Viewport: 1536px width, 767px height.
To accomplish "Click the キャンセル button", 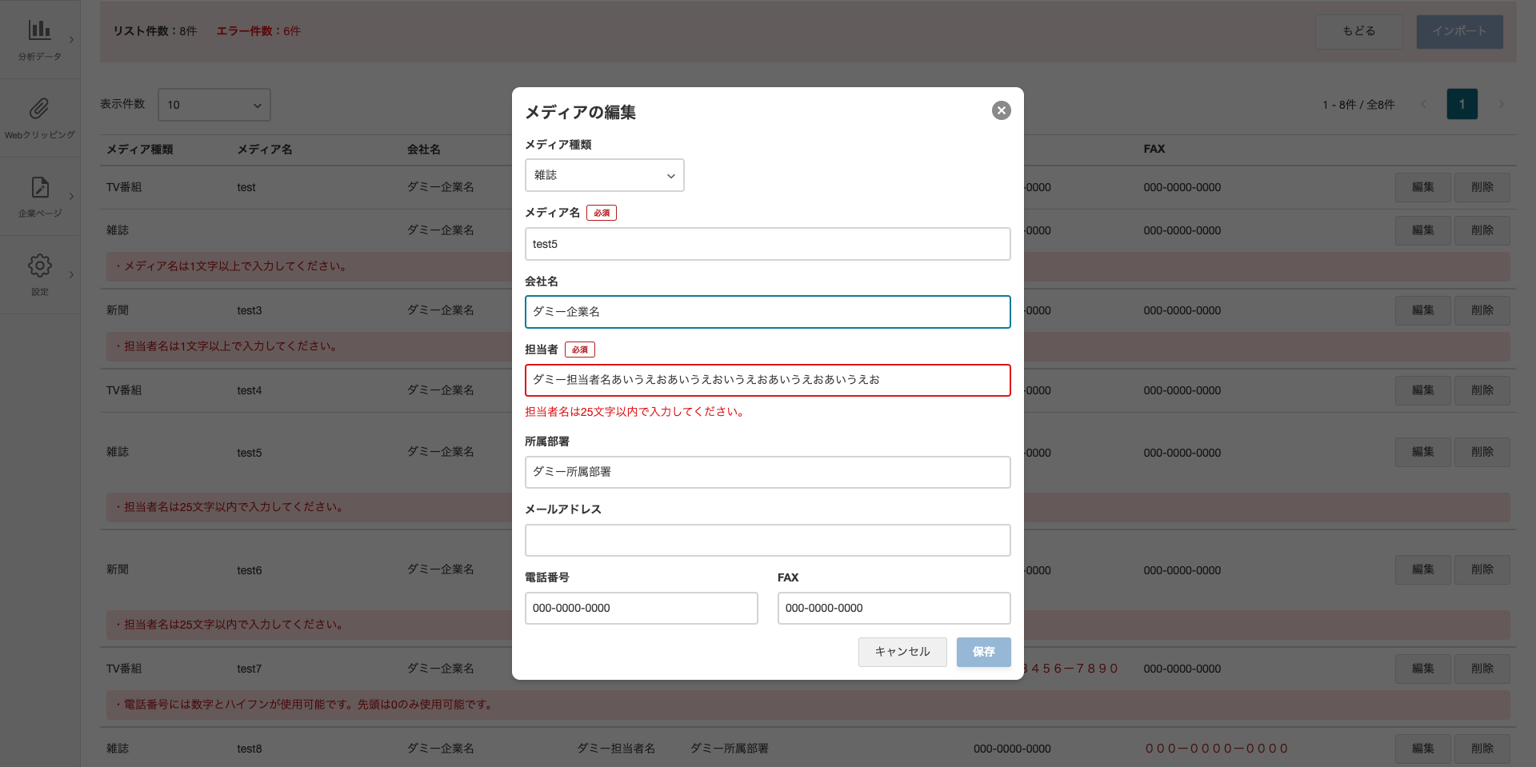I will tap(902, 652).
